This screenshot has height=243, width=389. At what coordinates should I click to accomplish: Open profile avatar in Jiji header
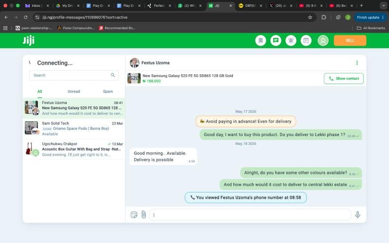323,40
